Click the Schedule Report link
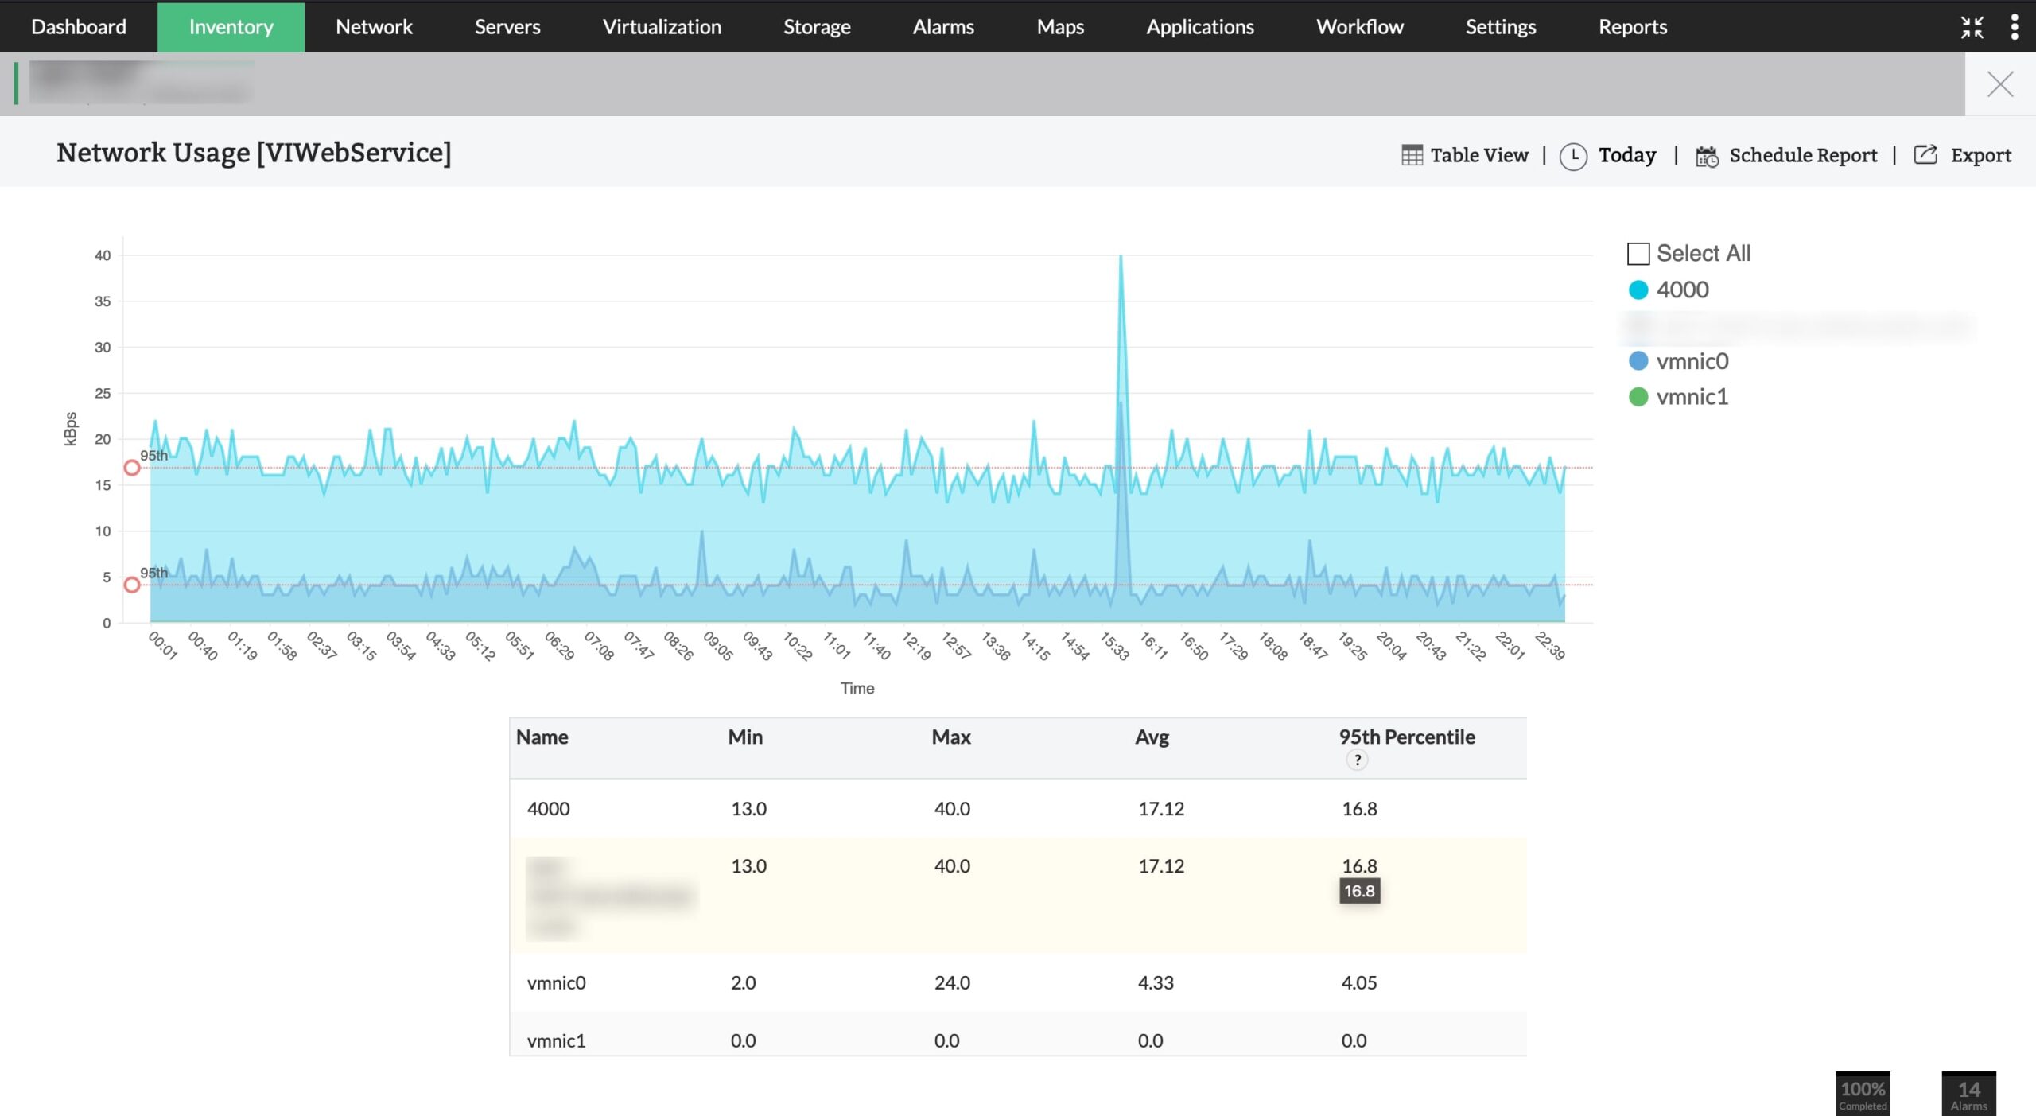 [x=1804, y=155]
